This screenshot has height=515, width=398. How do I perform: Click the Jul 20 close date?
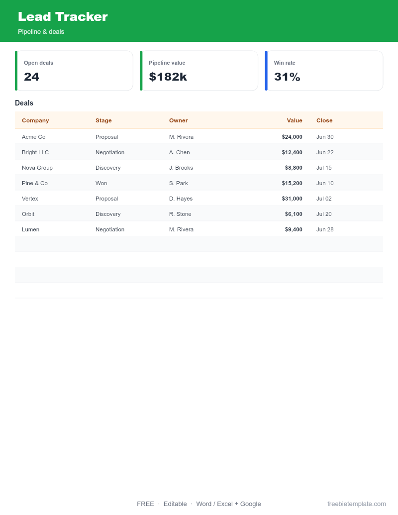[x=324, y=214]
